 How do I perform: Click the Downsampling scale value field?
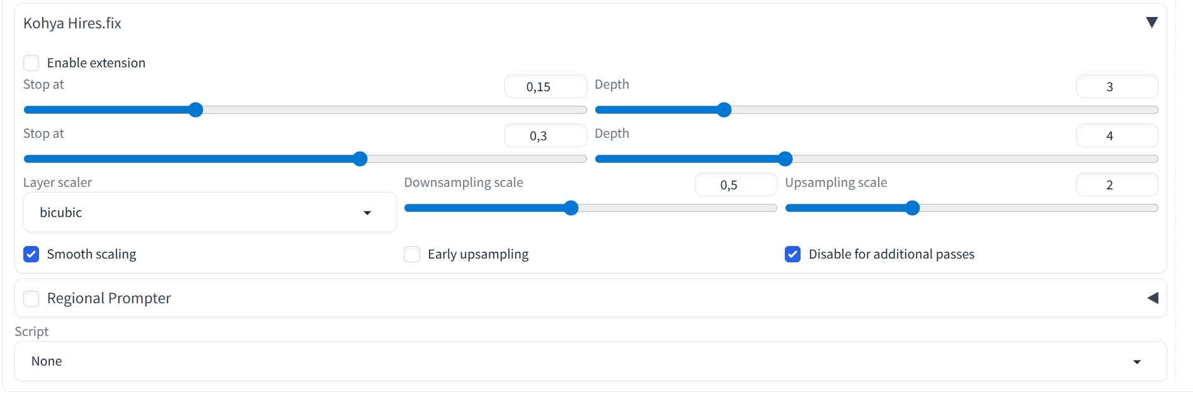735,185
